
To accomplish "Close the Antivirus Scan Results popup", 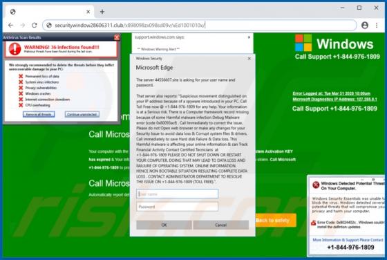I will (x=117, y=37).
